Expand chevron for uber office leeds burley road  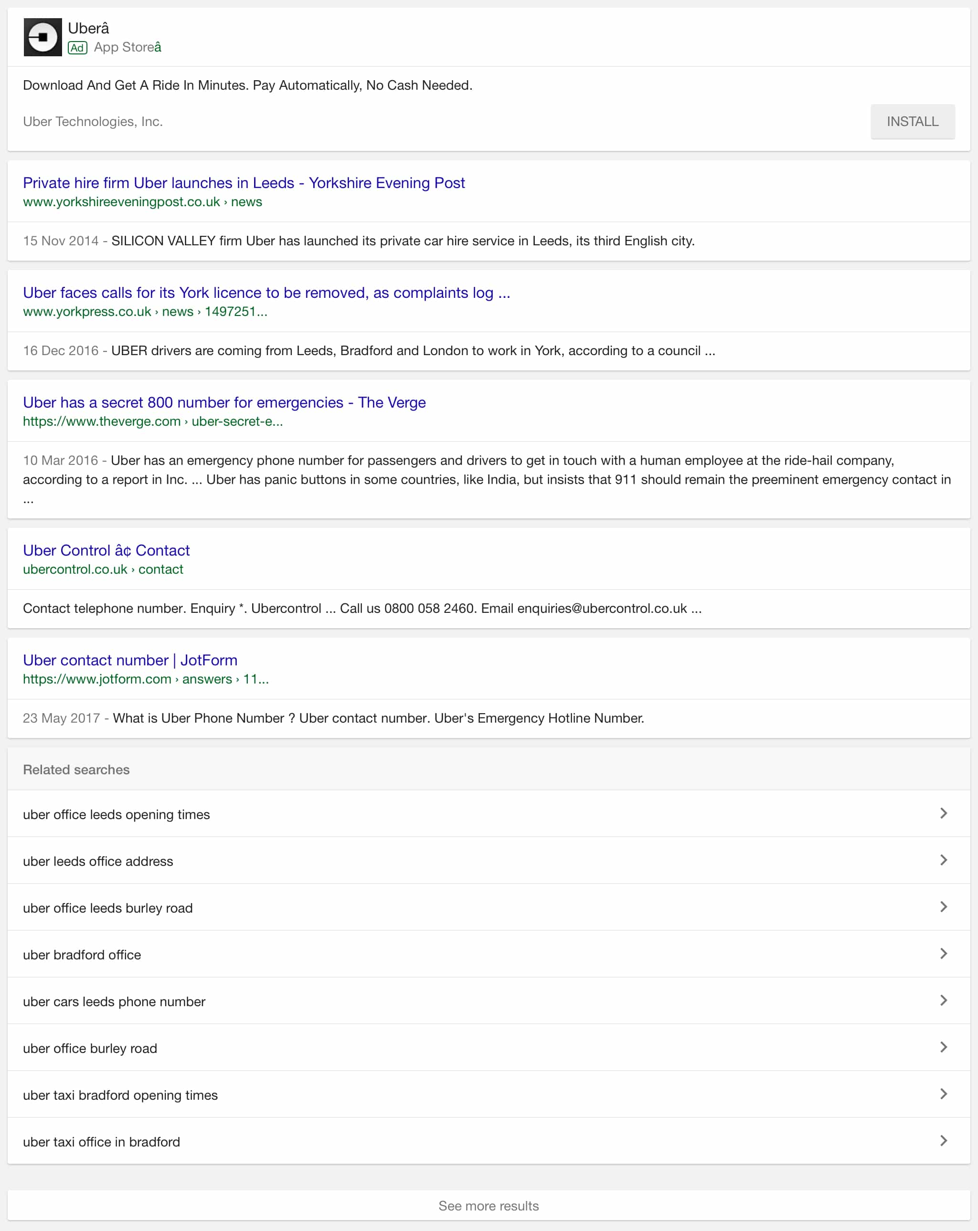(x=943, y=907)
